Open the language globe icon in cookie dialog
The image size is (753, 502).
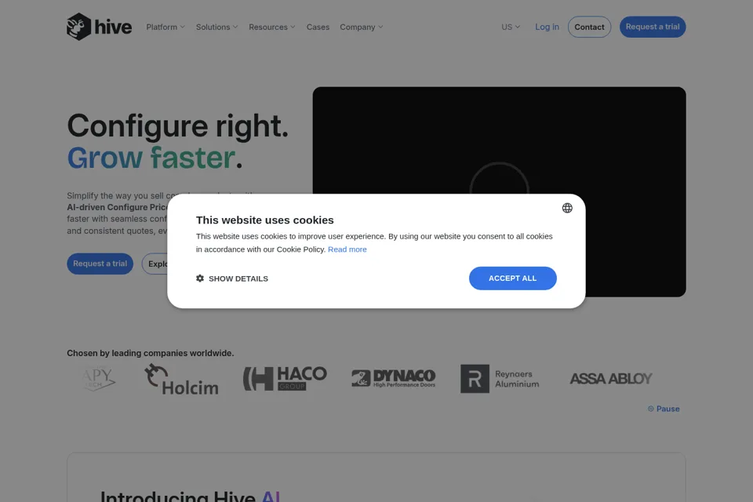point(567,208)
